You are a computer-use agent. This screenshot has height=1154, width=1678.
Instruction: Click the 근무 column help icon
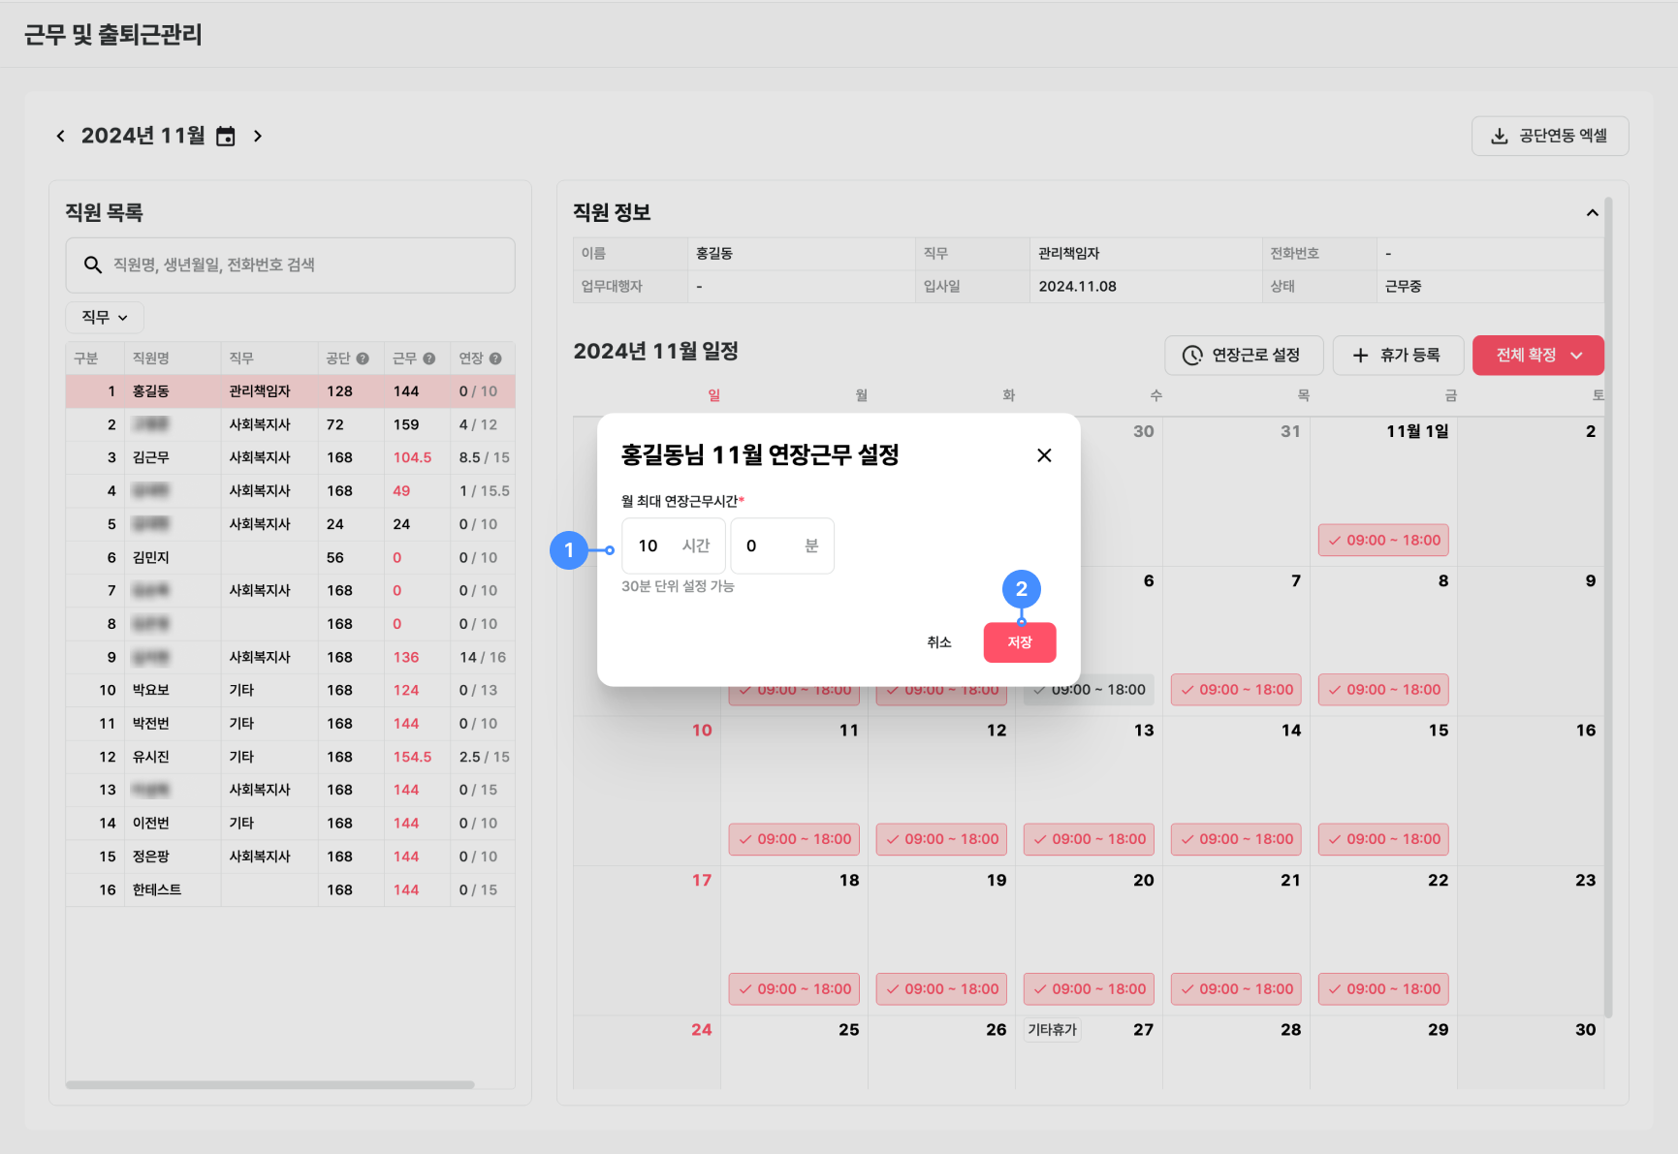[428, 359]
